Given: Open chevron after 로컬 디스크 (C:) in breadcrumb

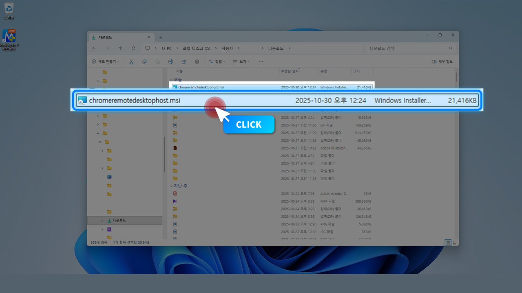Looking at the screenshot, I should [217, 48].
